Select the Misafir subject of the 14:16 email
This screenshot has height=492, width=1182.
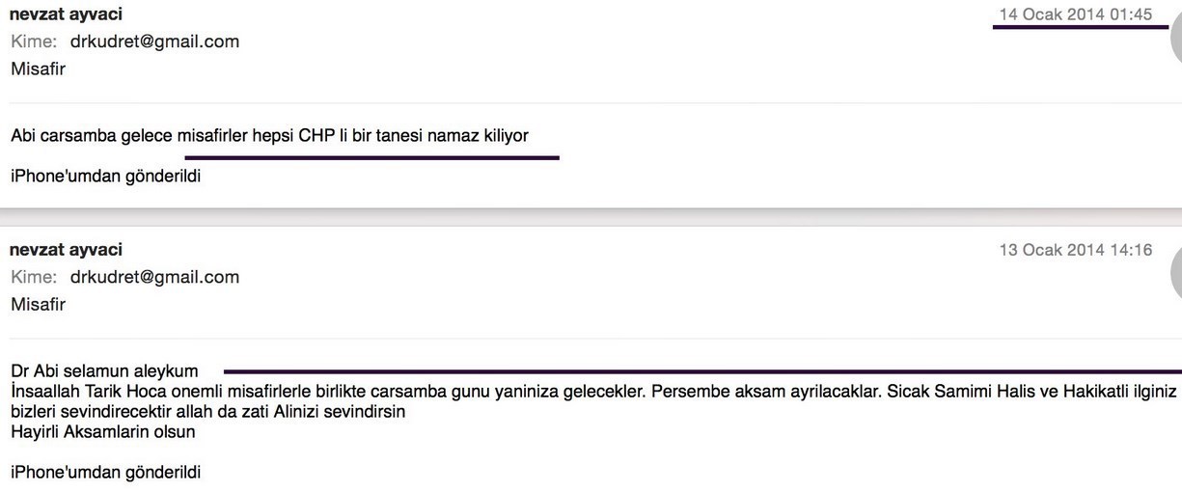click(x=39, y=304)
